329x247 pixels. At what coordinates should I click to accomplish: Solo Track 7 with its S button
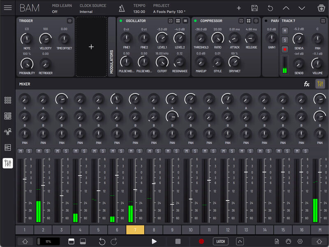point(285,40)
